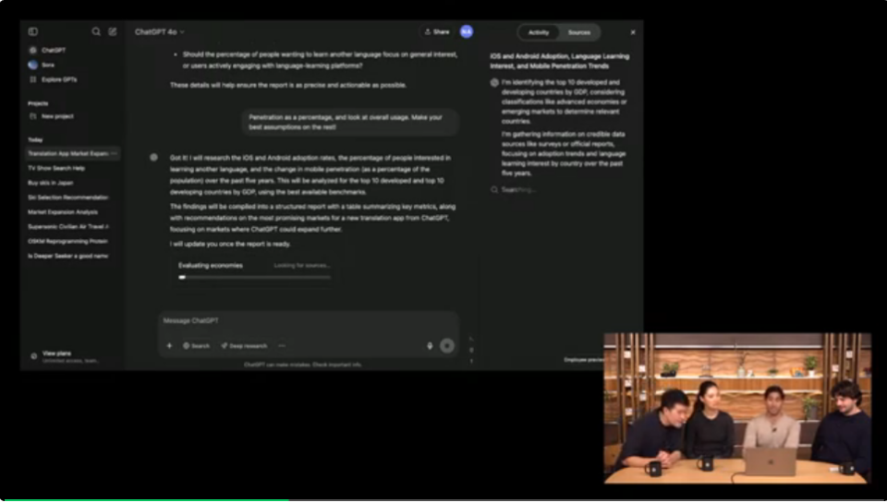Image resolution: width=887 pixels, height=502 pixels.
Task: Focus the Message ChatGPT input field
Action: [309, 321]
